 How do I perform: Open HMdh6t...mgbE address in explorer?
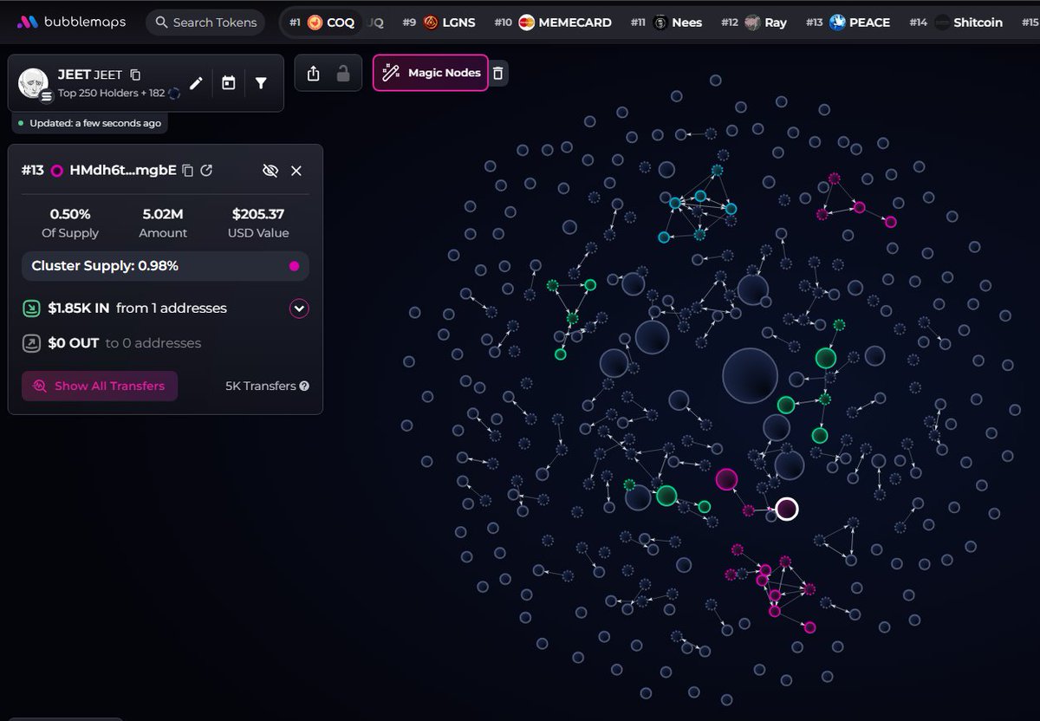(206, 171)
